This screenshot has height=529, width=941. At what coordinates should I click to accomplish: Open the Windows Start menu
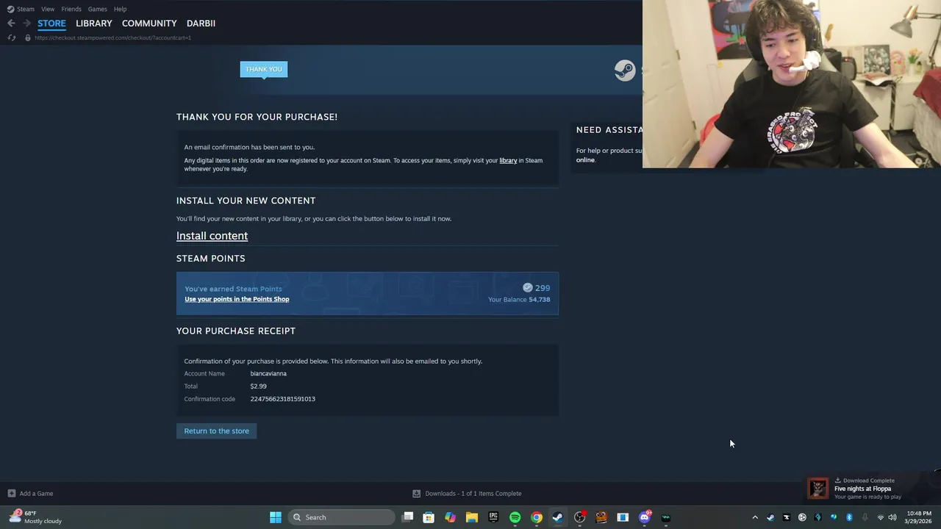(275, 517)
